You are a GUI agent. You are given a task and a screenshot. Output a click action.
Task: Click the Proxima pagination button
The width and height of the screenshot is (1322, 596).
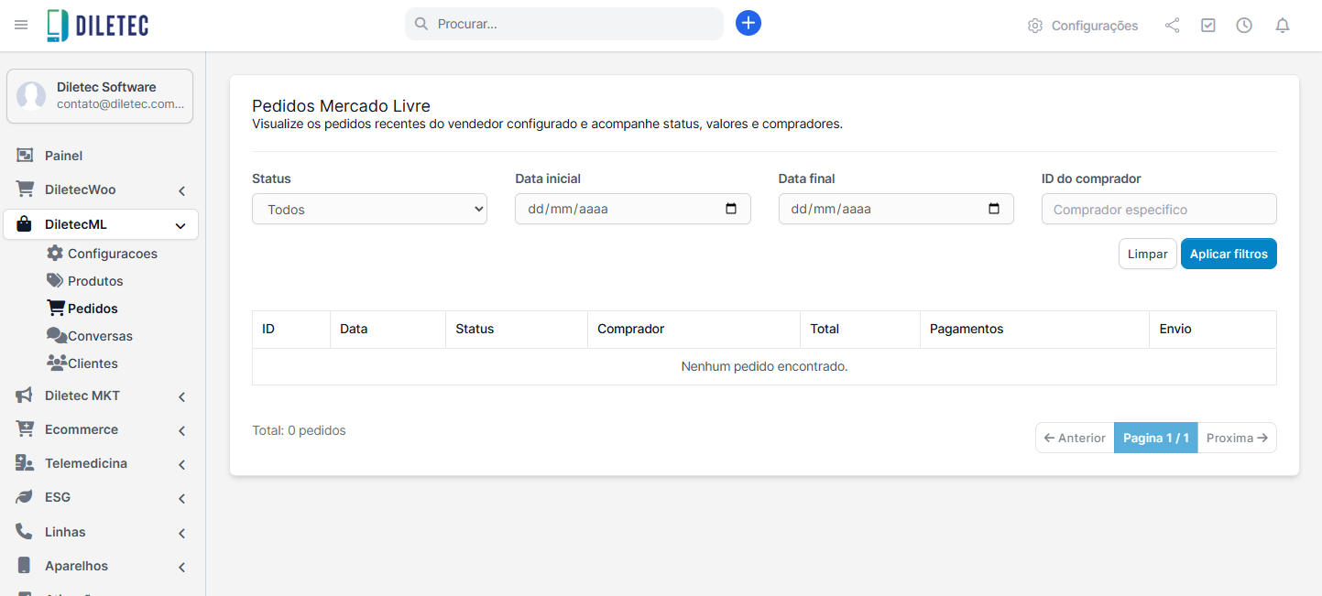point(1237,438)
